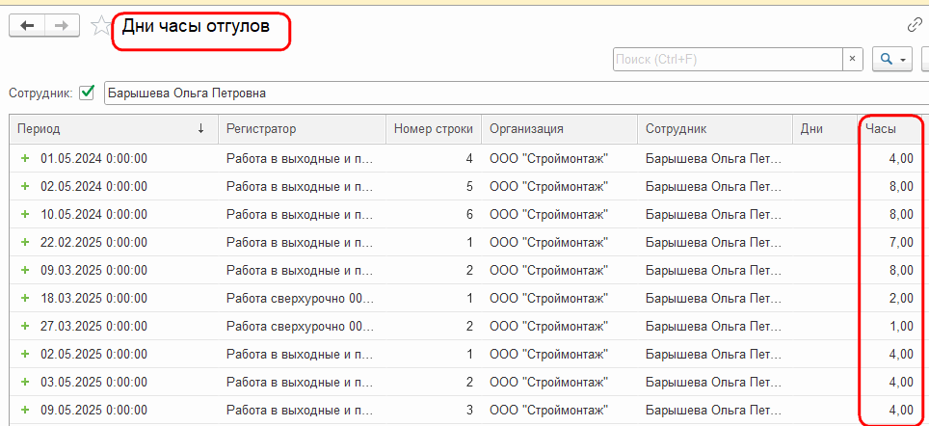Viewport: 929px width, 426px height.
Task: Click plus icon of row 01.05.2024
Action: click(25, 158)
